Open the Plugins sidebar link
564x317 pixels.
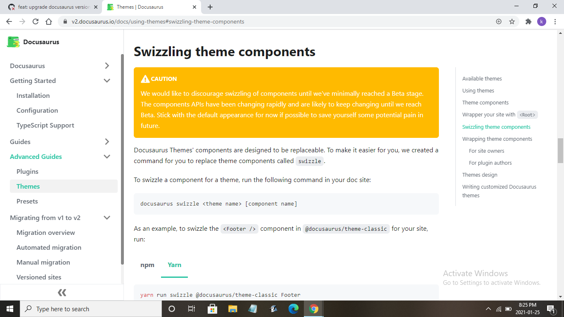point(27,171)
